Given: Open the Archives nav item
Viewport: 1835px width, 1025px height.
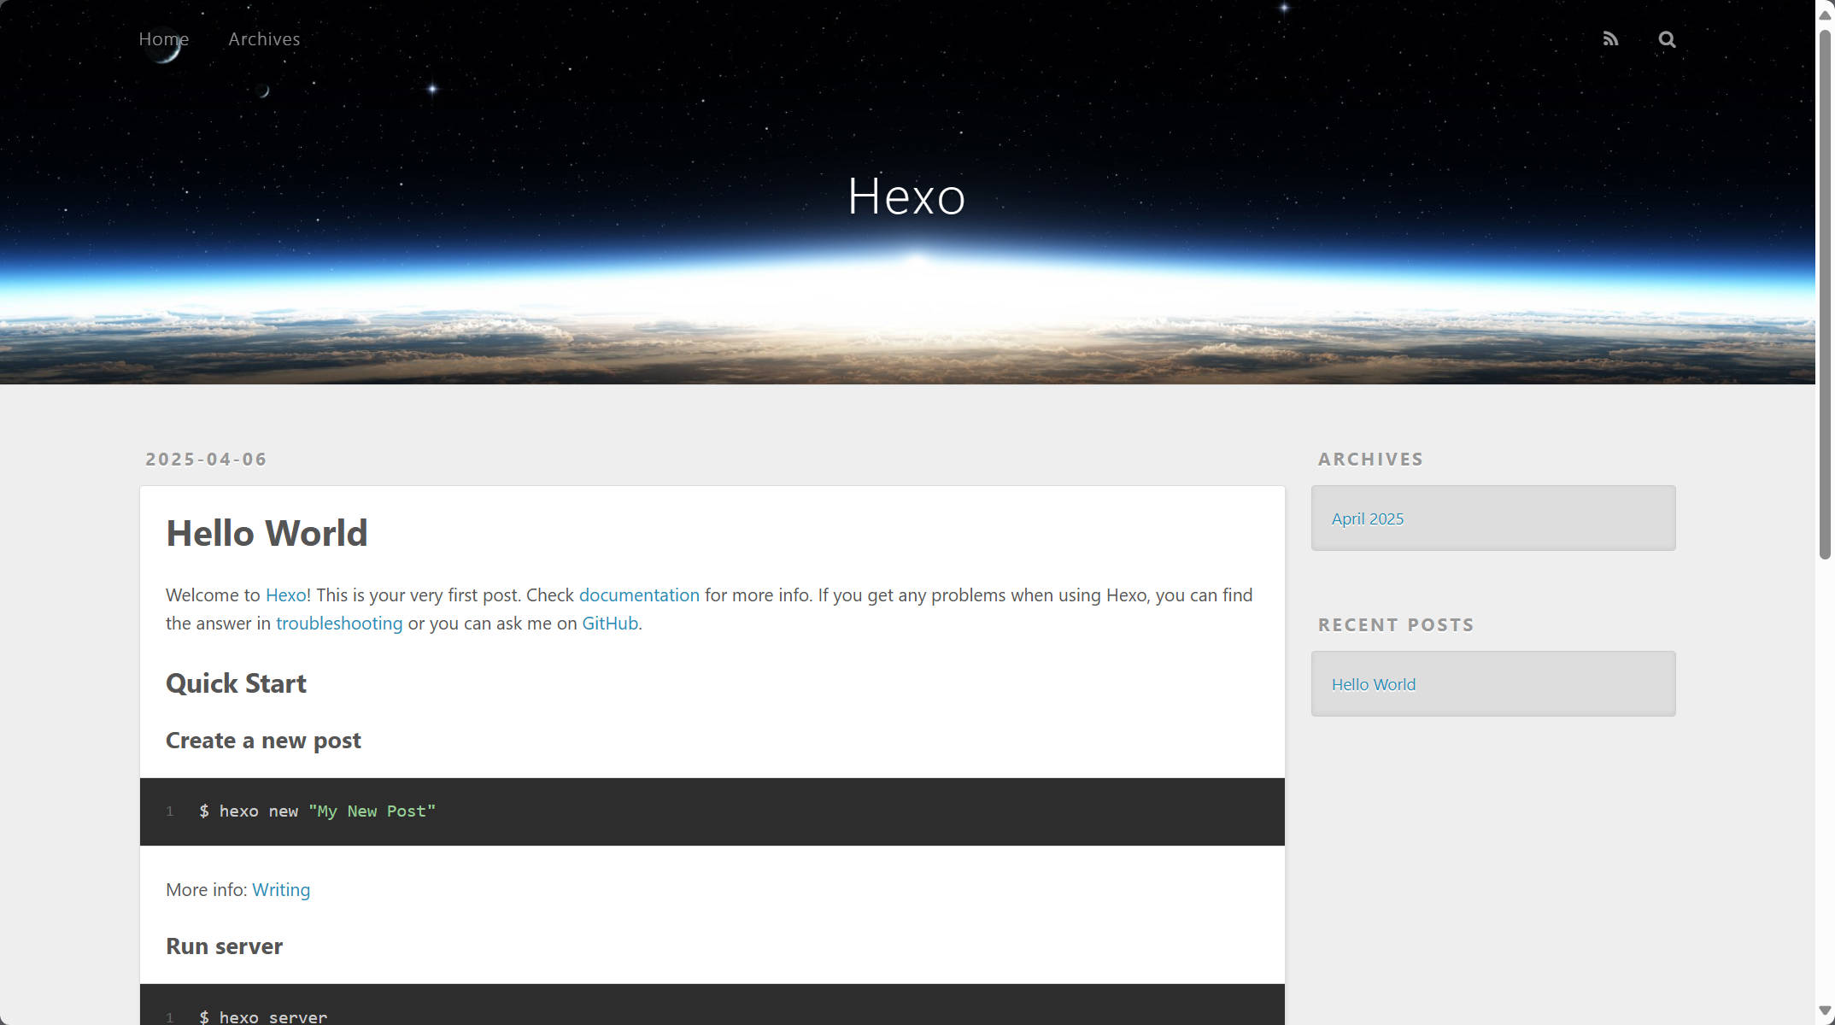Looking at the screenshot, I should click(264, 39).
